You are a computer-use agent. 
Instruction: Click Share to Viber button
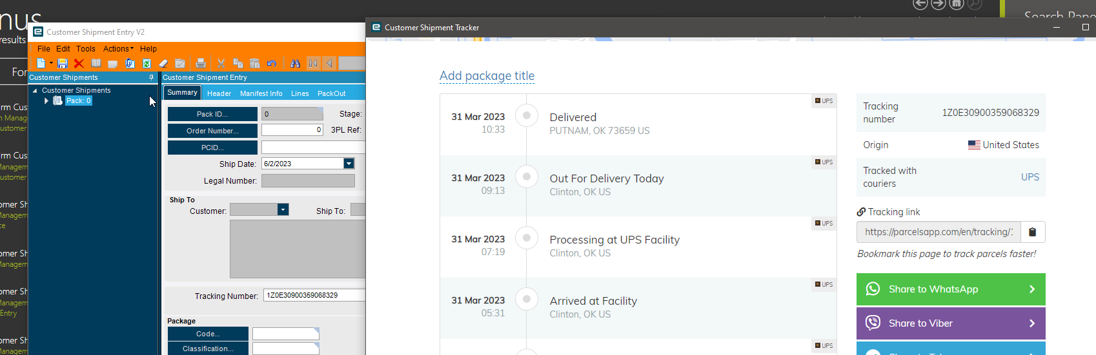951,323
